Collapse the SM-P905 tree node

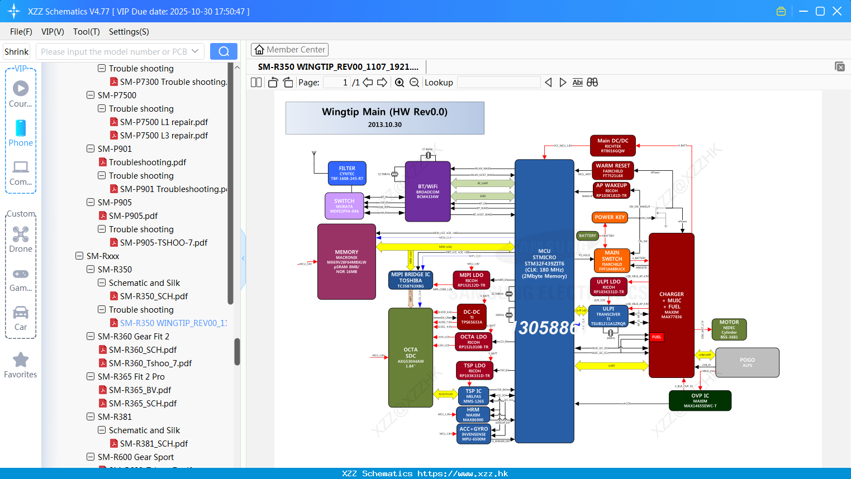coord(91,202)
